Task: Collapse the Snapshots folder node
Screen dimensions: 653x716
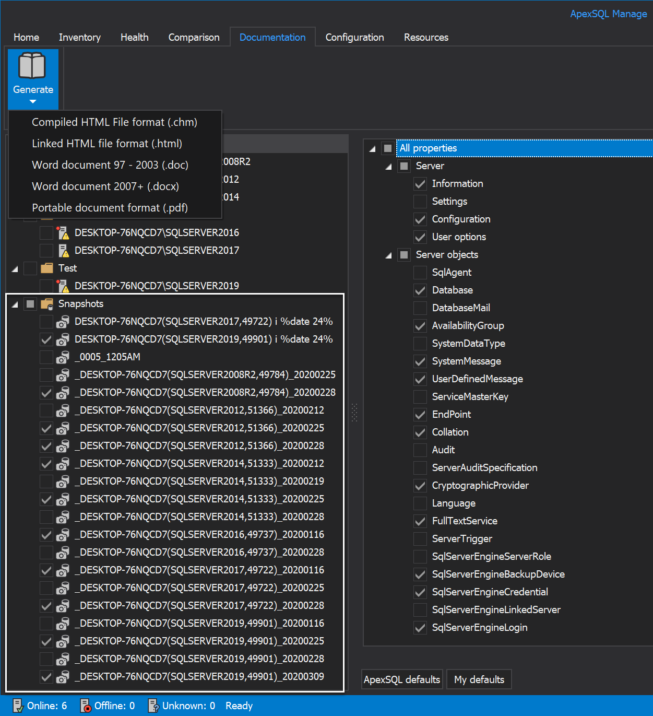Action: 15,304
